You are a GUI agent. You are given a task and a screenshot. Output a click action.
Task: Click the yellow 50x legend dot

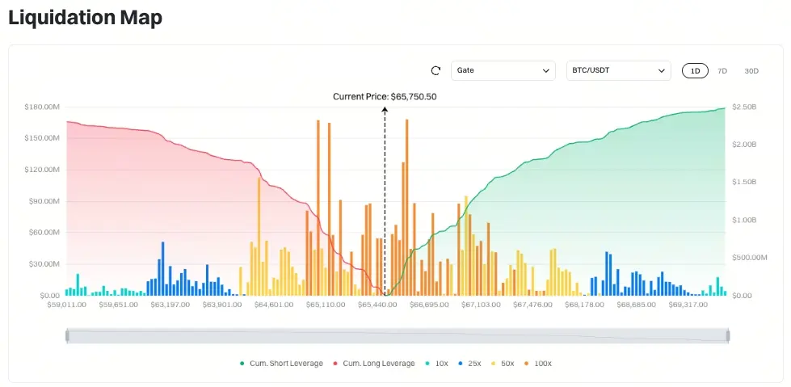point(494,364)
